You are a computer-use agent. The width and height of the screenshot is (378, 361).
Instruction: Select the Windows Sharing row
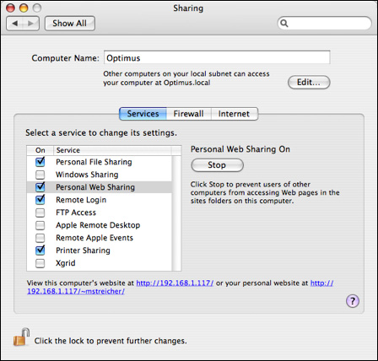[100, 175]
